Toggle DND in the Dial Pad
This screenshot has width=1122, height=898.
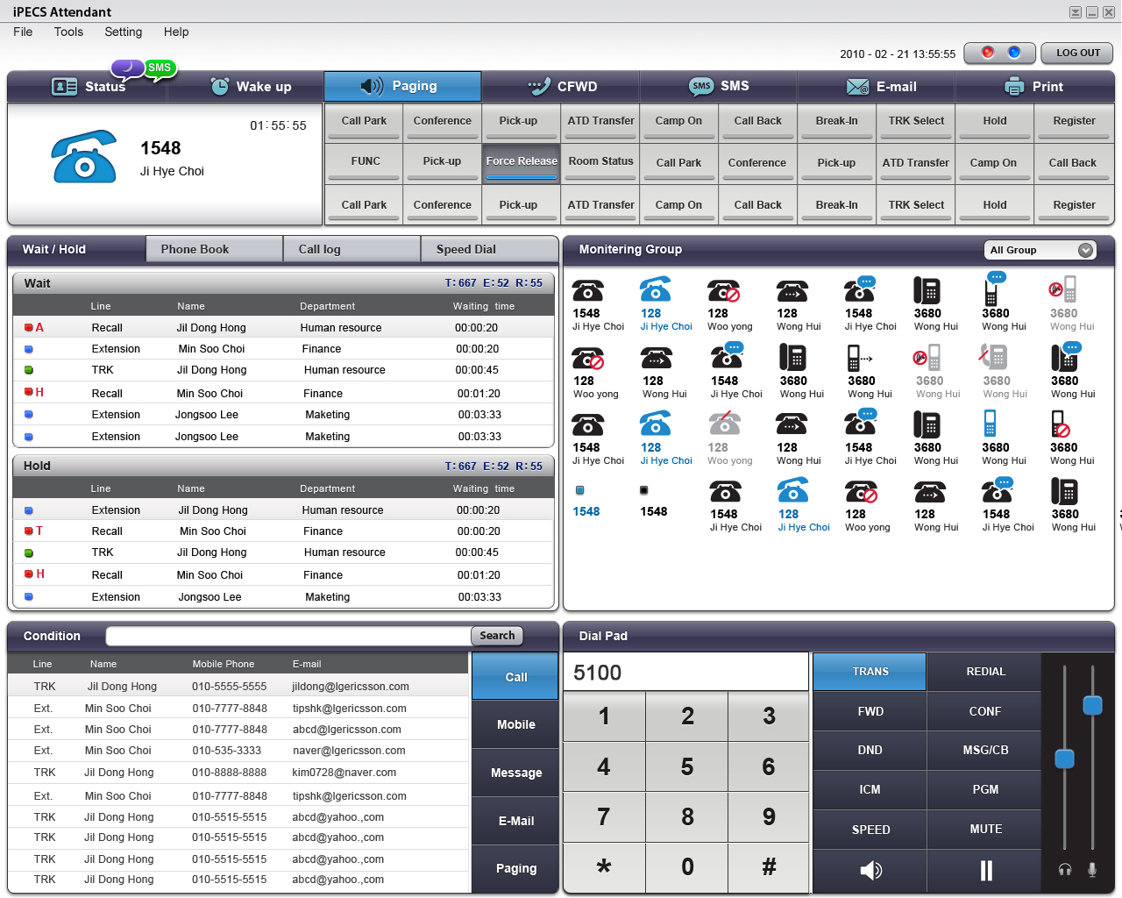click(870, 750)
